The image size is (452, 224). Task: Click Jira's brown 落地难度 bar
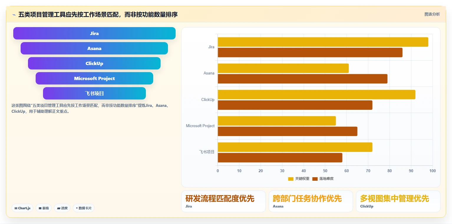pos(310,52)
